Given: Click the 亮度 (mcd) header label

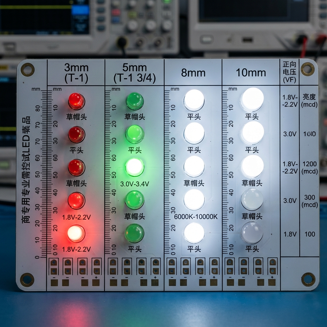Looking at the screenshot, I should pyautogui.click(x=309, y=101).
